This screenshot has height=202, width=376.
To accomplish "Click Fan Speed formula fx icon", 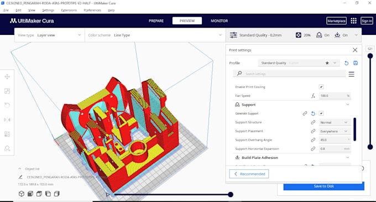I will click(313, 96).
